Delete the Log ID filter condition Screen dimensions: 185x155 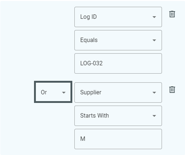[172, 14]
